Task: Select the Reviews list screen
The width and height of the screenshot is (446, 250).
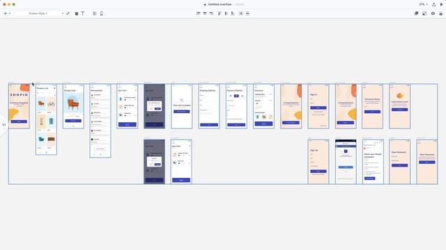Action: point(100,121)
